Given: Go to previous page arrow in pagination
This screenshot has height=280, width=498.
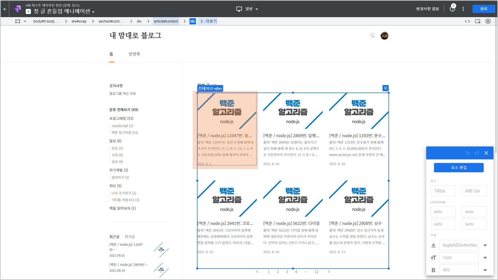Looking at the screenshot, I should [257, 272].
